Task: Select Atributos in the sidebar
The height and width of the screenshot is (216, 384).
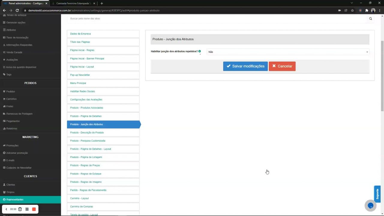Action: [x=11, y=30]
